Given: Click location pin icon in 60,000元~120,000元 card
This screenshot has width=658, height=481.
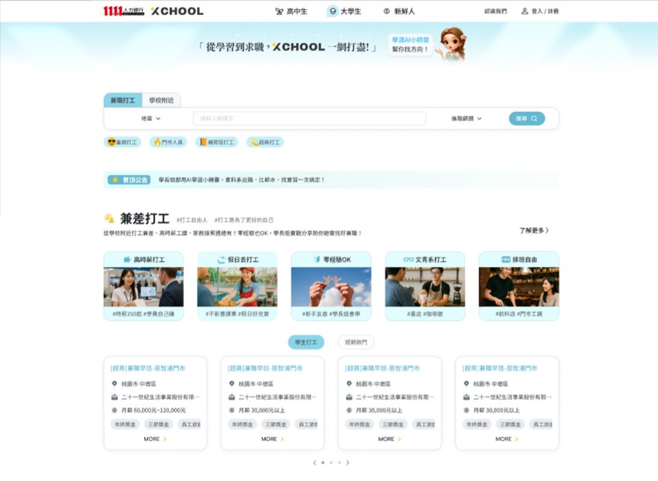Looking at the screenshot, I should (114, 384).
